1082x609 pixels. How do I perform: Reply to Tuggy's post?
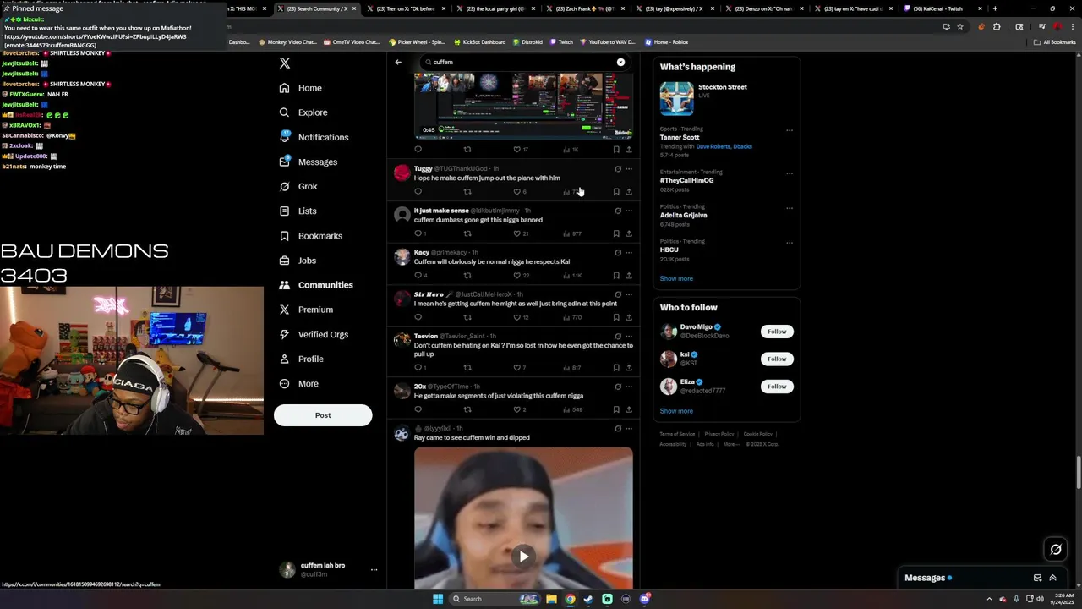[x=418, y=192]
